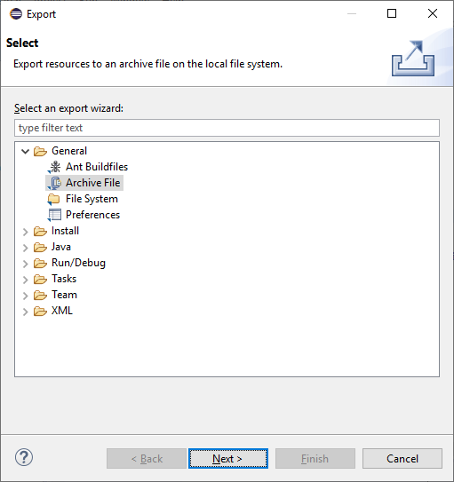Maximize the Export dialog window
This screenshot has width=454, height=482.
point(392,13)
